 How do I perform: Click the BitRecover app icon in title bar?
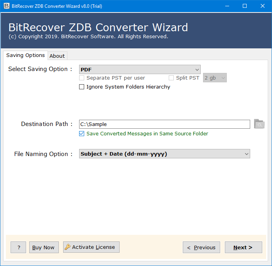[7, 6]
